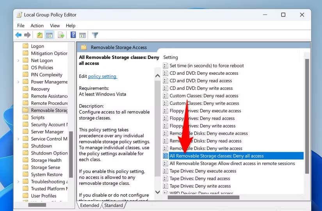This screenshot has height=211, width=322.
Task: Click the Up One Level folder icon
Action: tap(40, 35)
